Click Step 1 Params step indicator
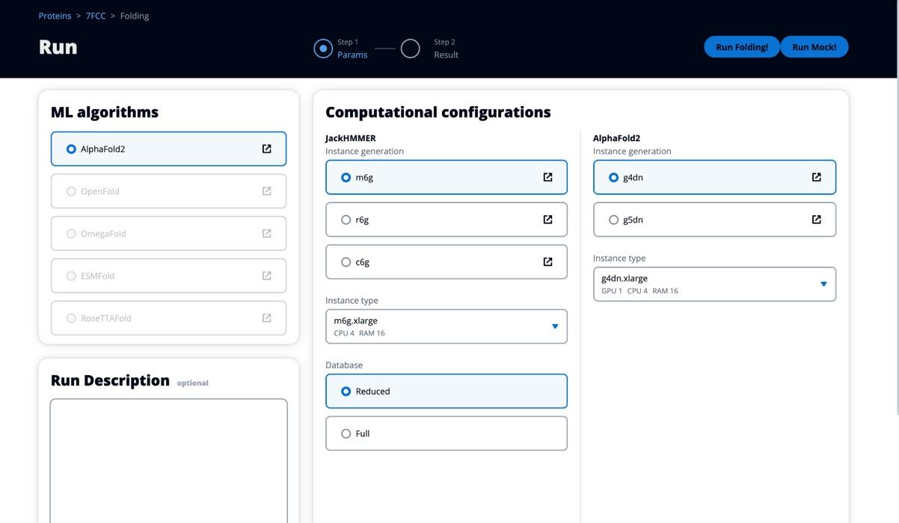This screenshot has width=899, height=523. click(323, 49)
